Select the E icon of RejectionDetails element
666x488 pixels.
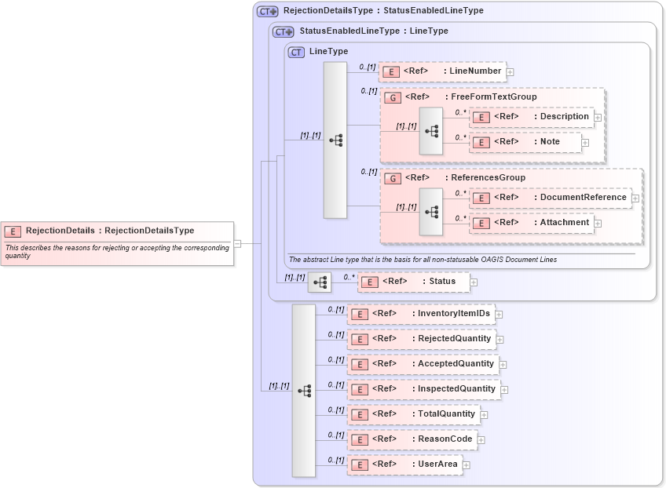point(12,230)
